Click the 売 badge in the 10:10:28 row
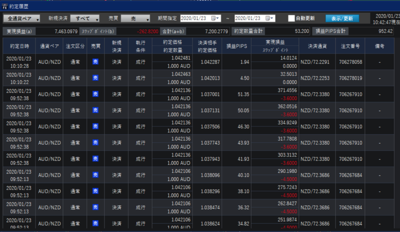The image size is (400, 232). coord(96,62)
